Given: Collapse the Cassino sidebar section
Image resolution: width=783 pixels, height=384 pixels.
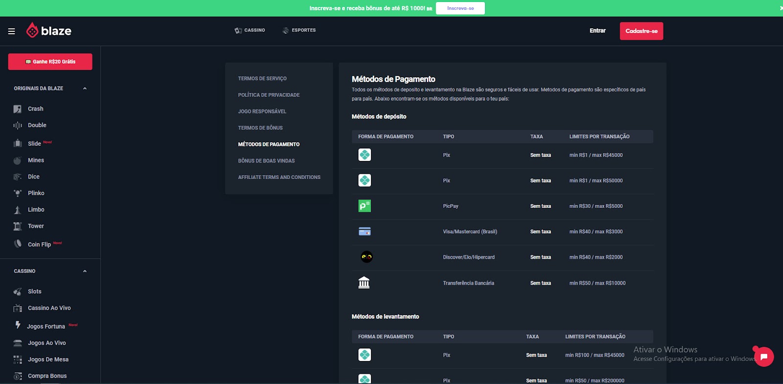Looking at the screenshot, I should (x=85, y=271).
